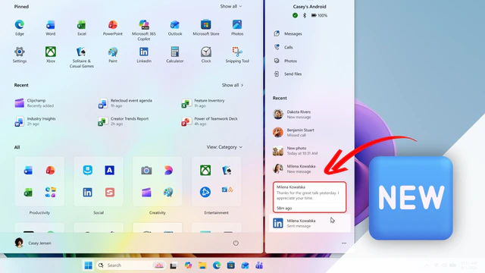Open the Photos pinned app

237,27
